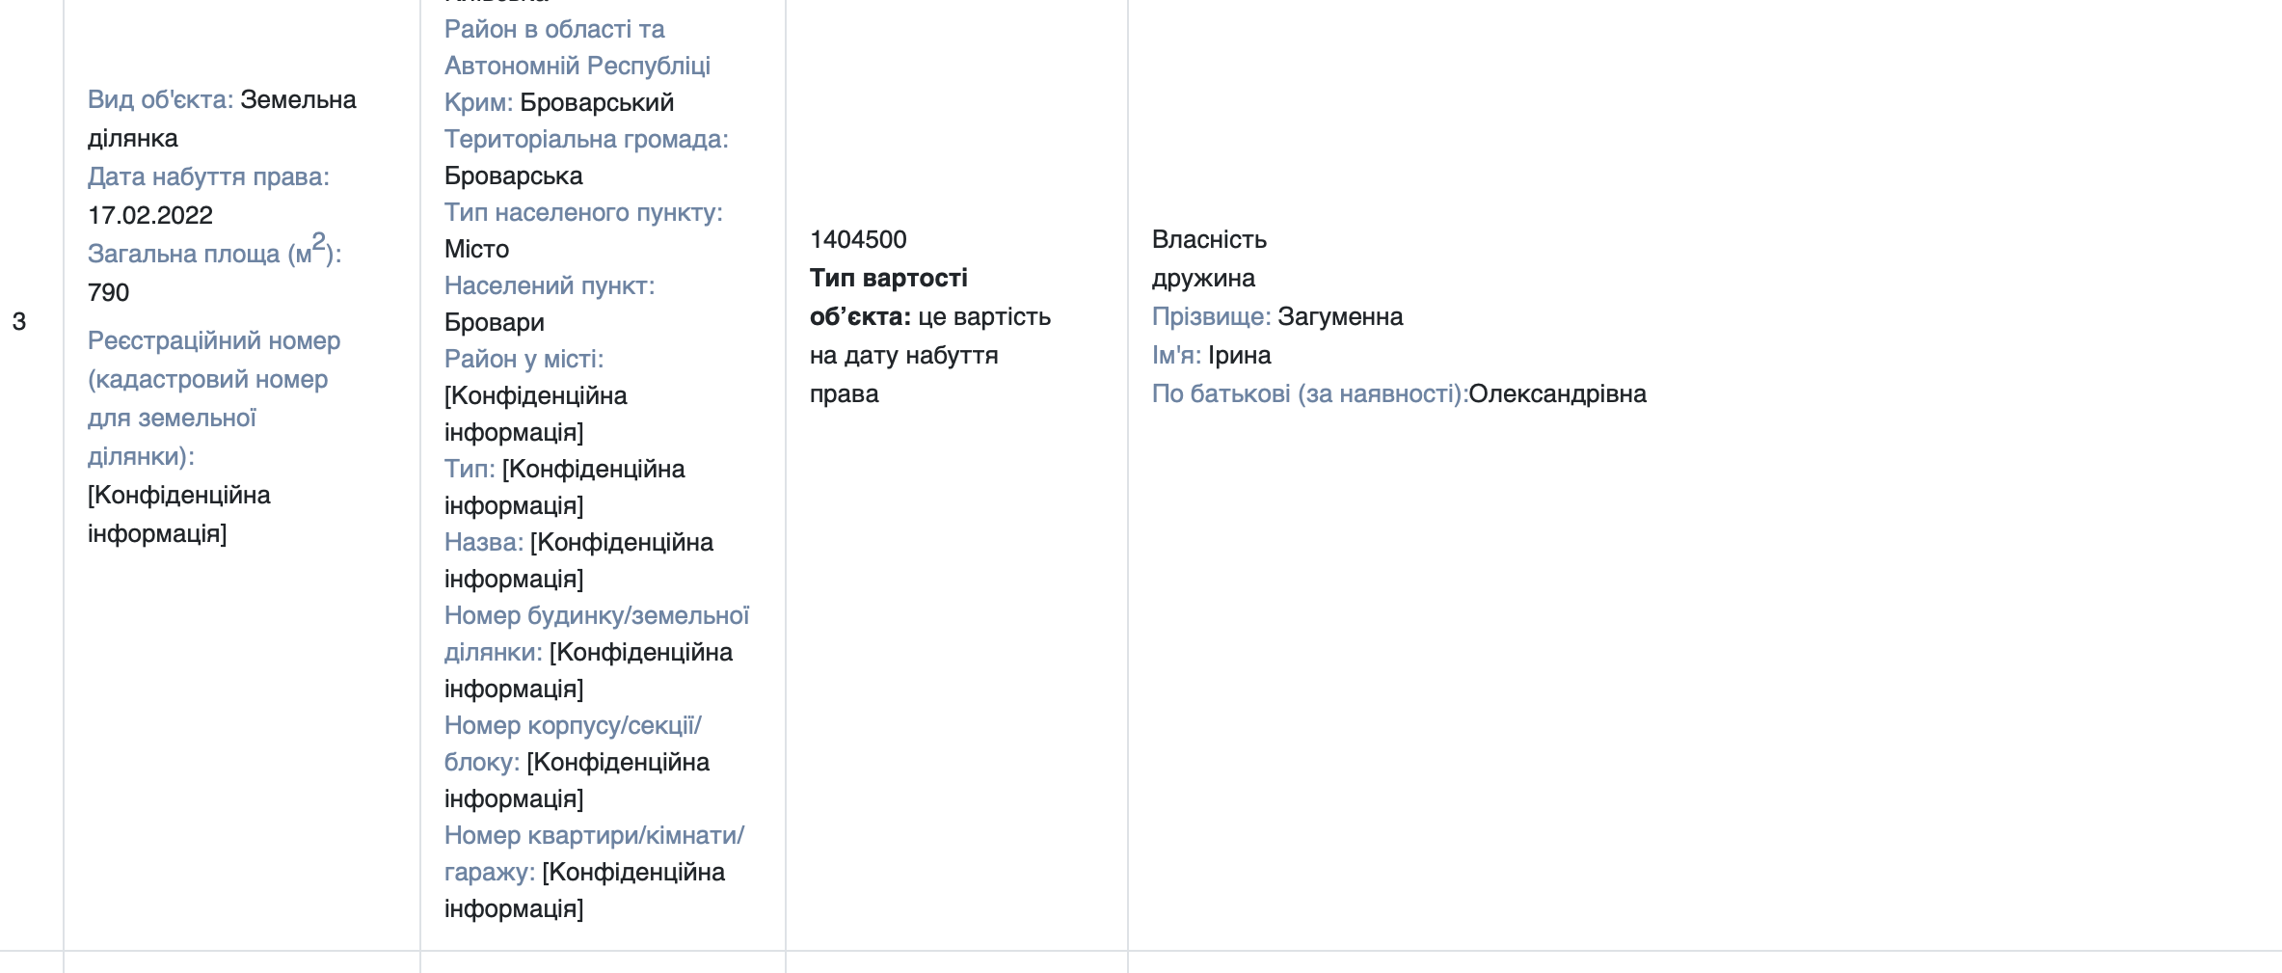2282x973 pixels.
Task: Select the 'Номер квартири/кімнати/' label
Action: tap(594, 835)
